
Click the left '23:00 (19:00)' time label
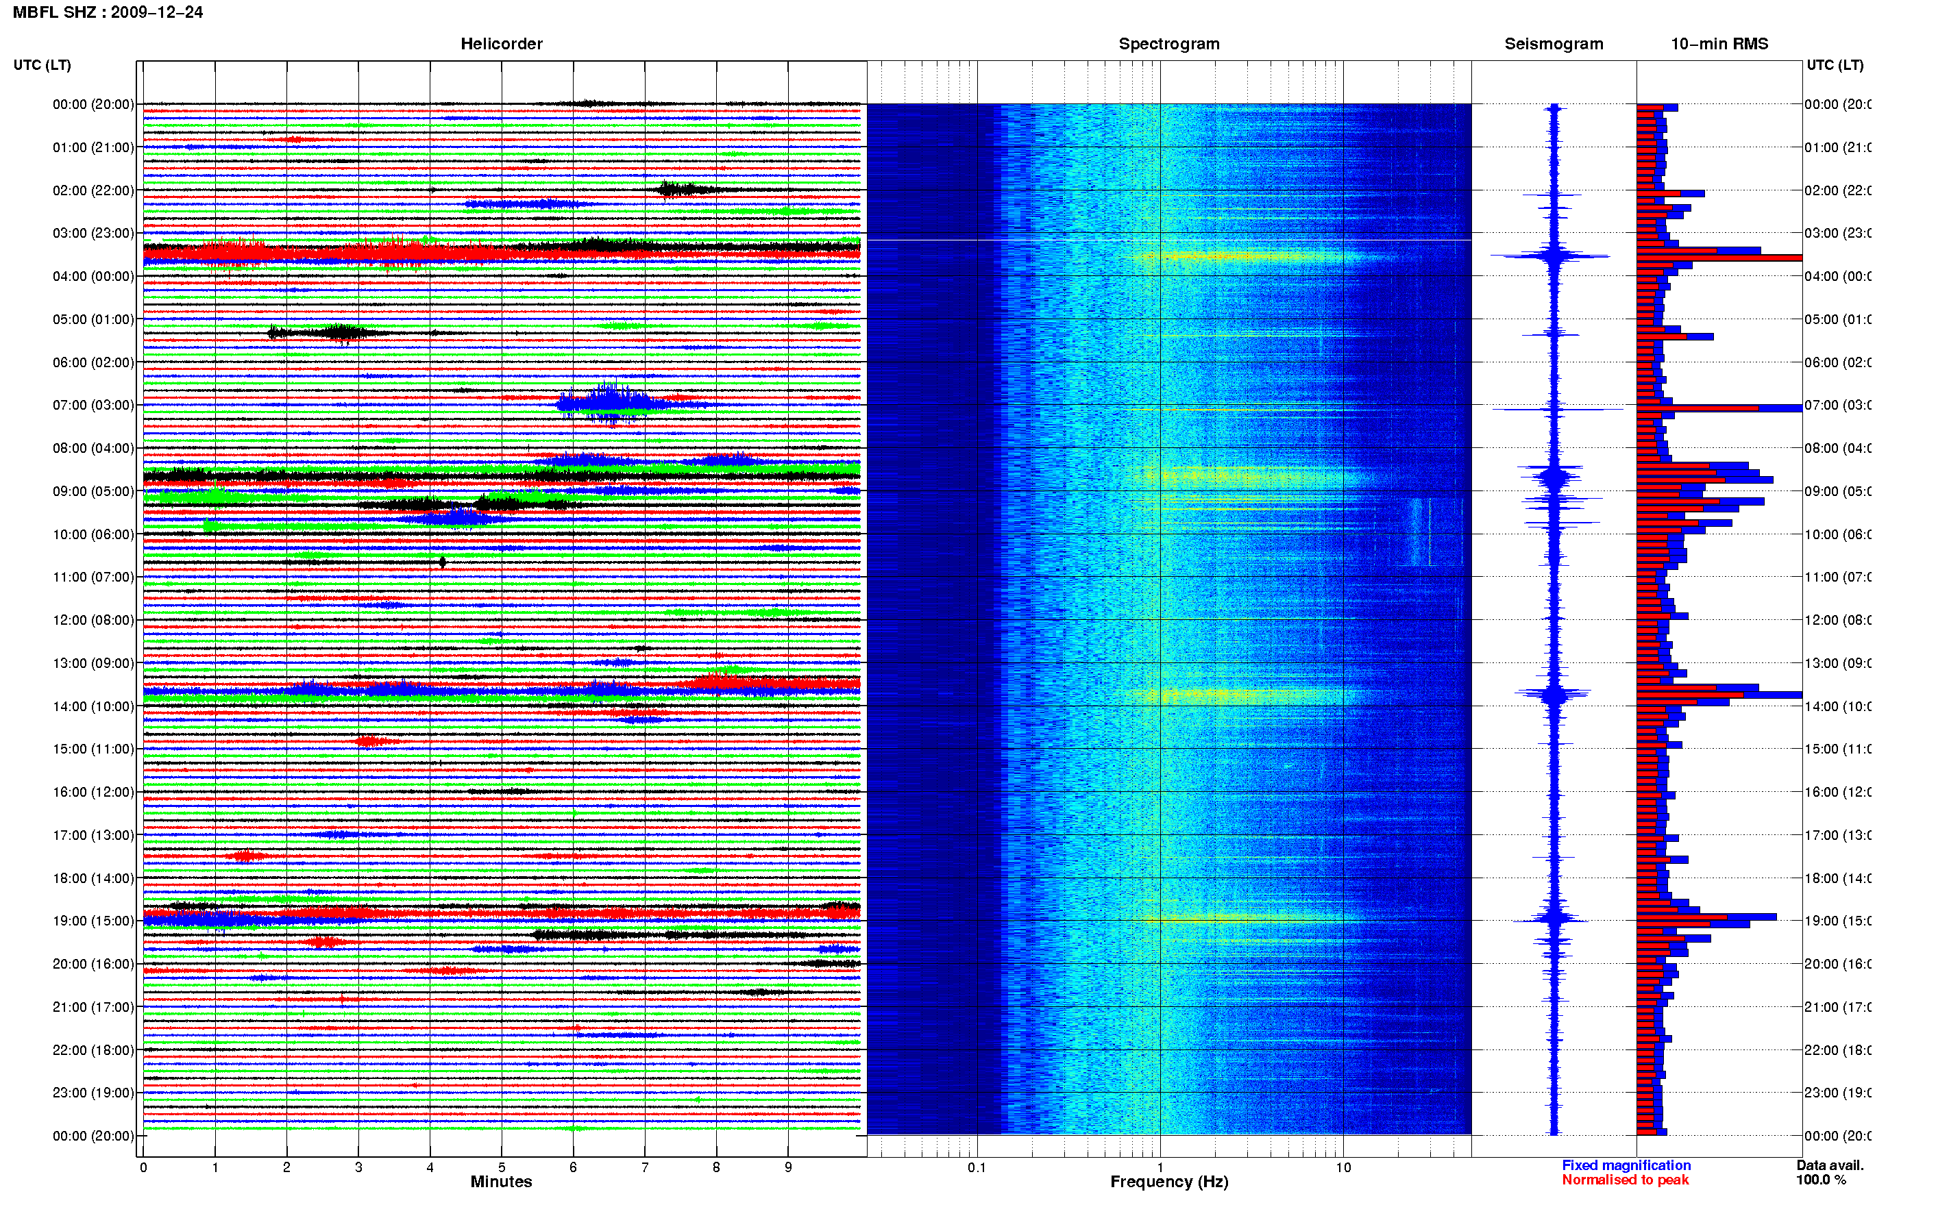coord(93,1093)
